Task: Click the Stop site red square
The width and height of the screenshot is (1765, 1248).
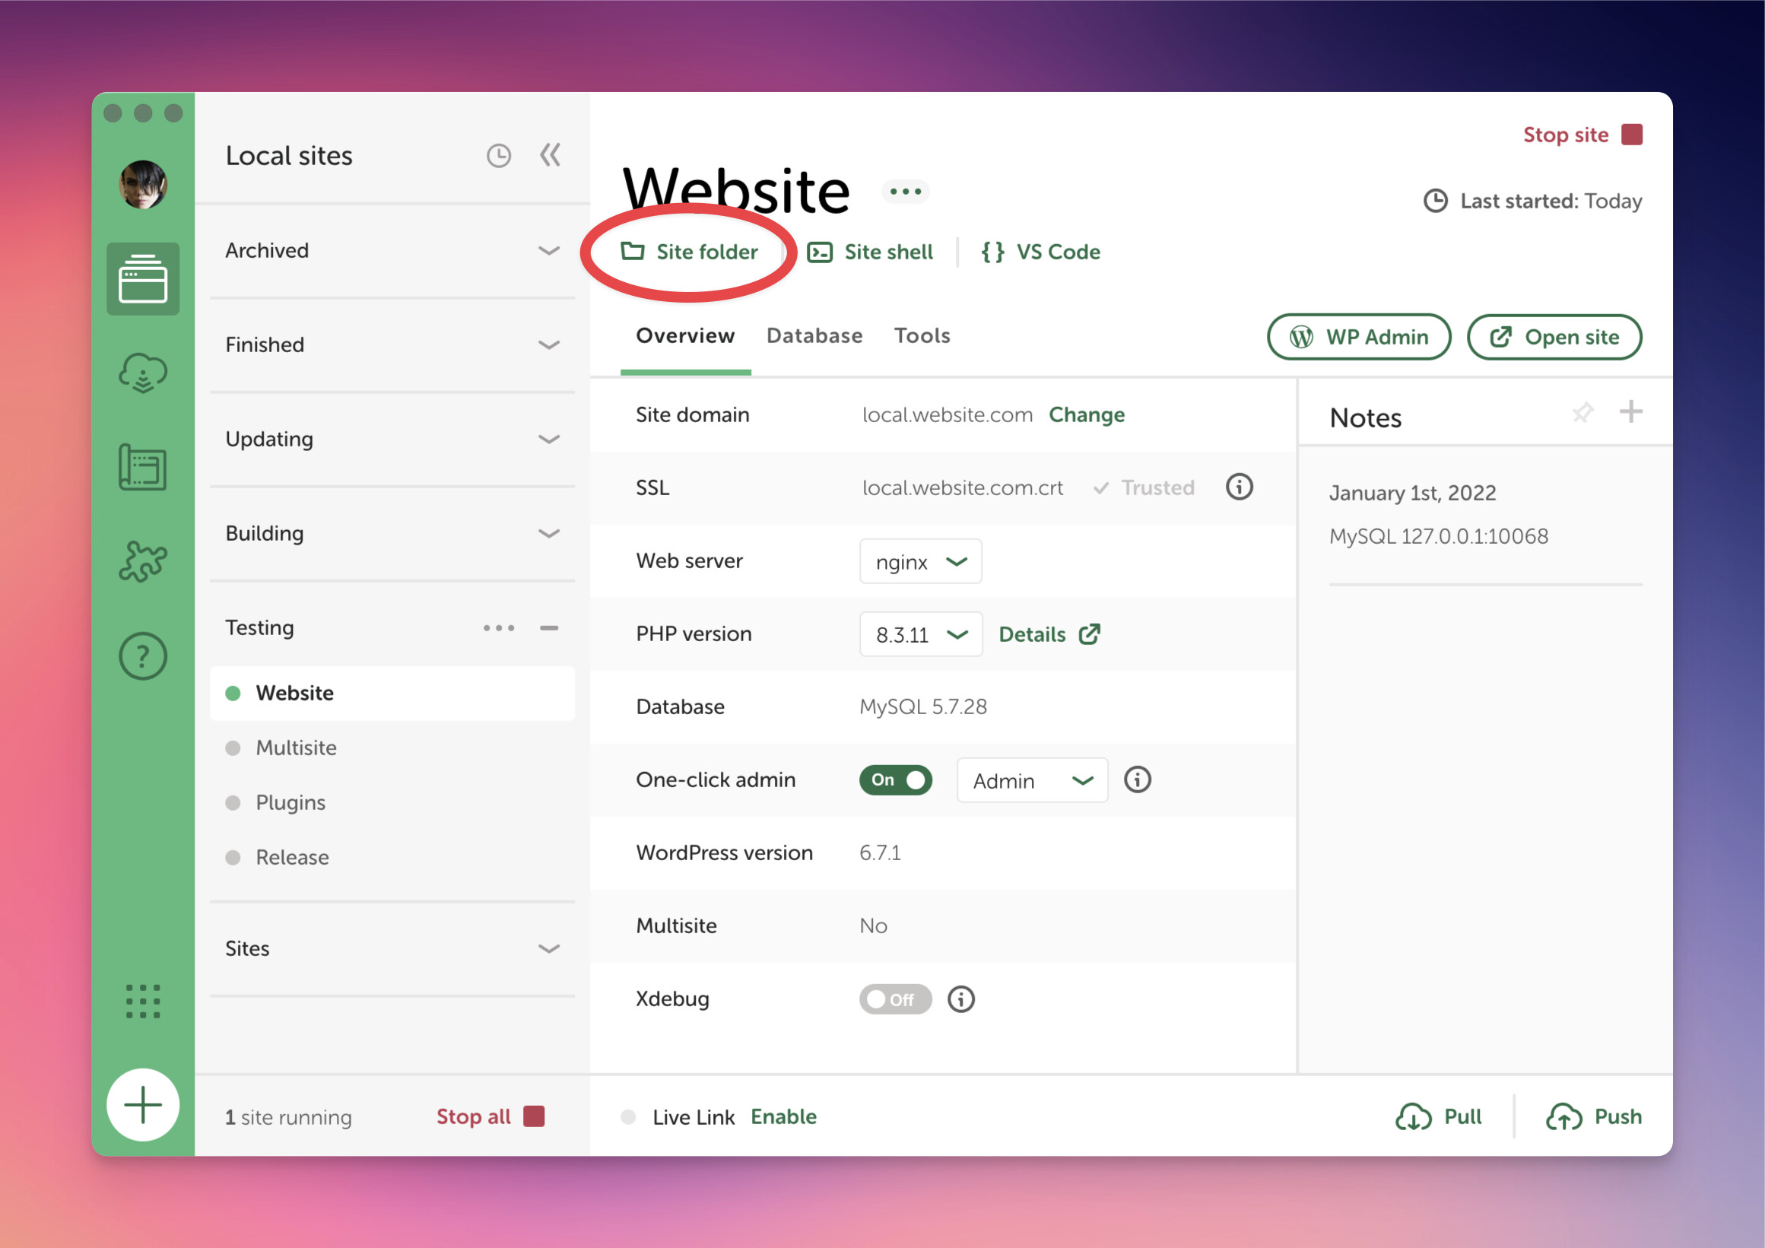Action: click(x=1632, y=135)
